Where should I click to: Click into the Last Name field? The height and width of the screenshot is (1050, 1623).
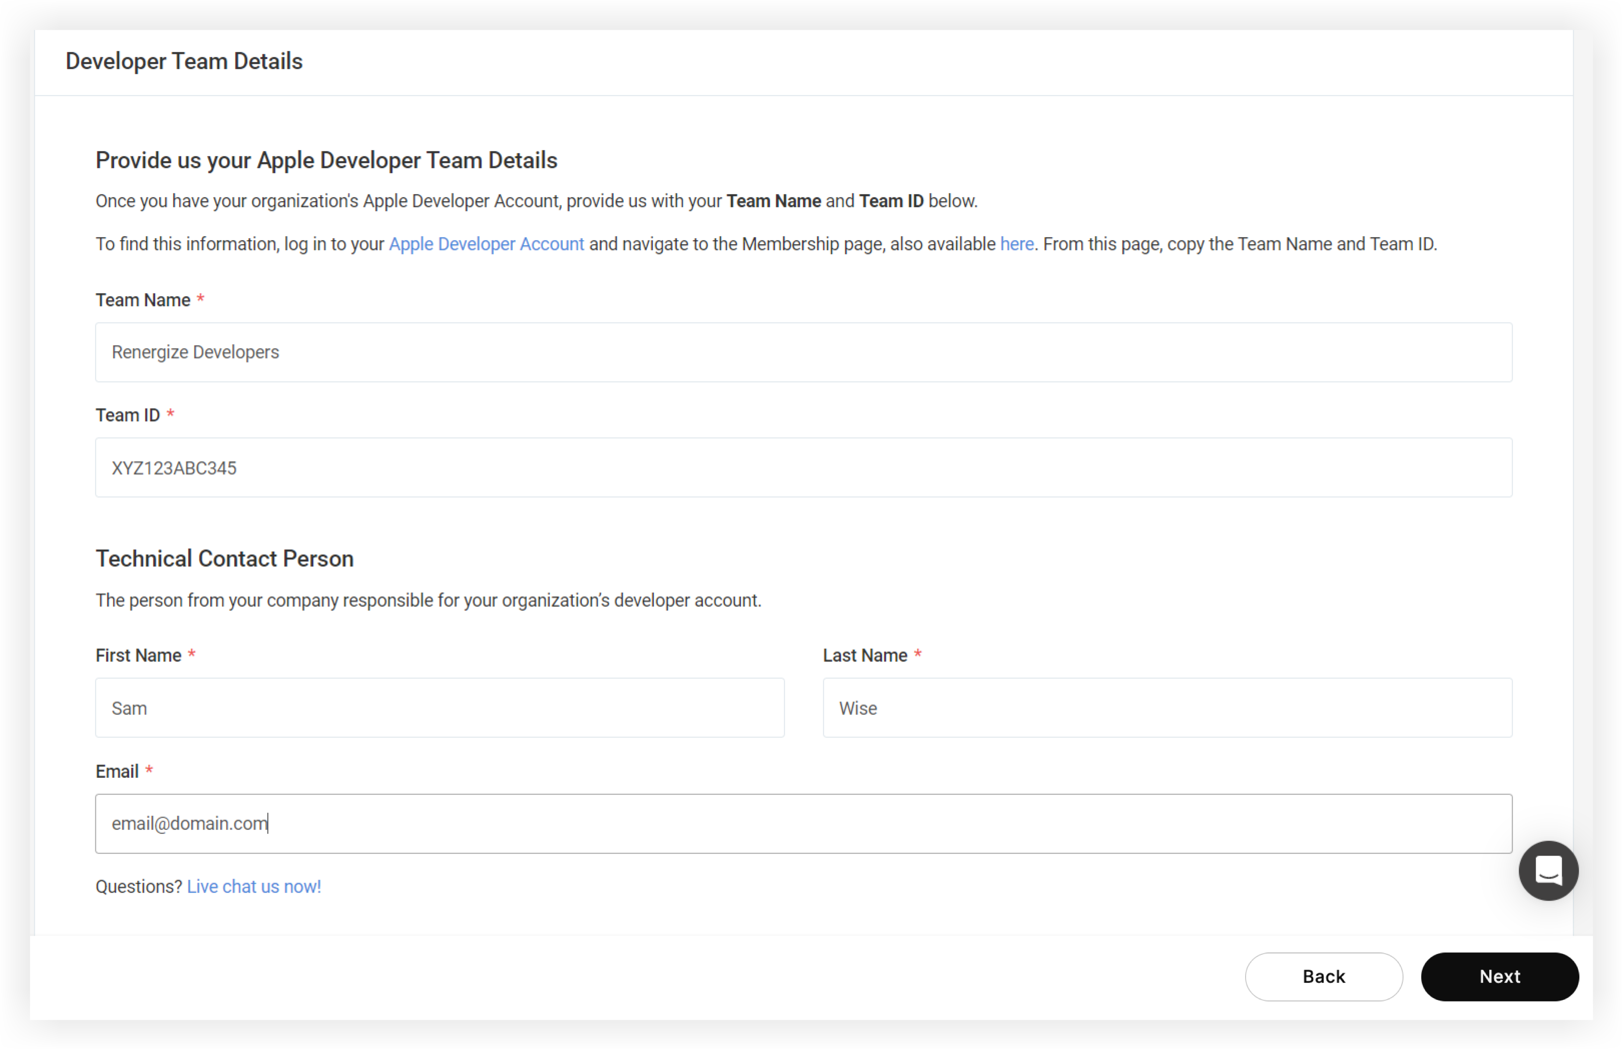click(x=1167, y=708)
